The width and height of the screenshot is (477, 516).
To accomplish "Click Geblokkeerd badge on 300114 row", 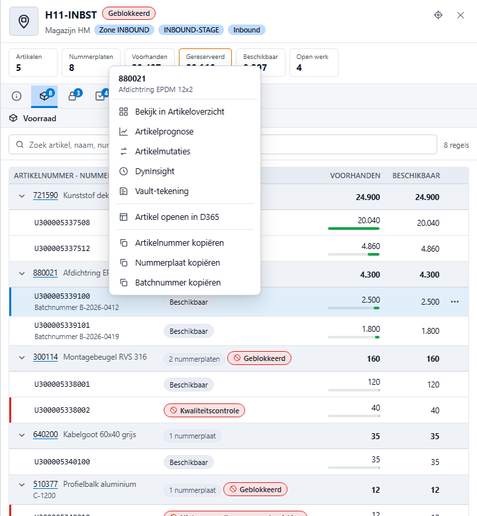I will coord(259,358).
